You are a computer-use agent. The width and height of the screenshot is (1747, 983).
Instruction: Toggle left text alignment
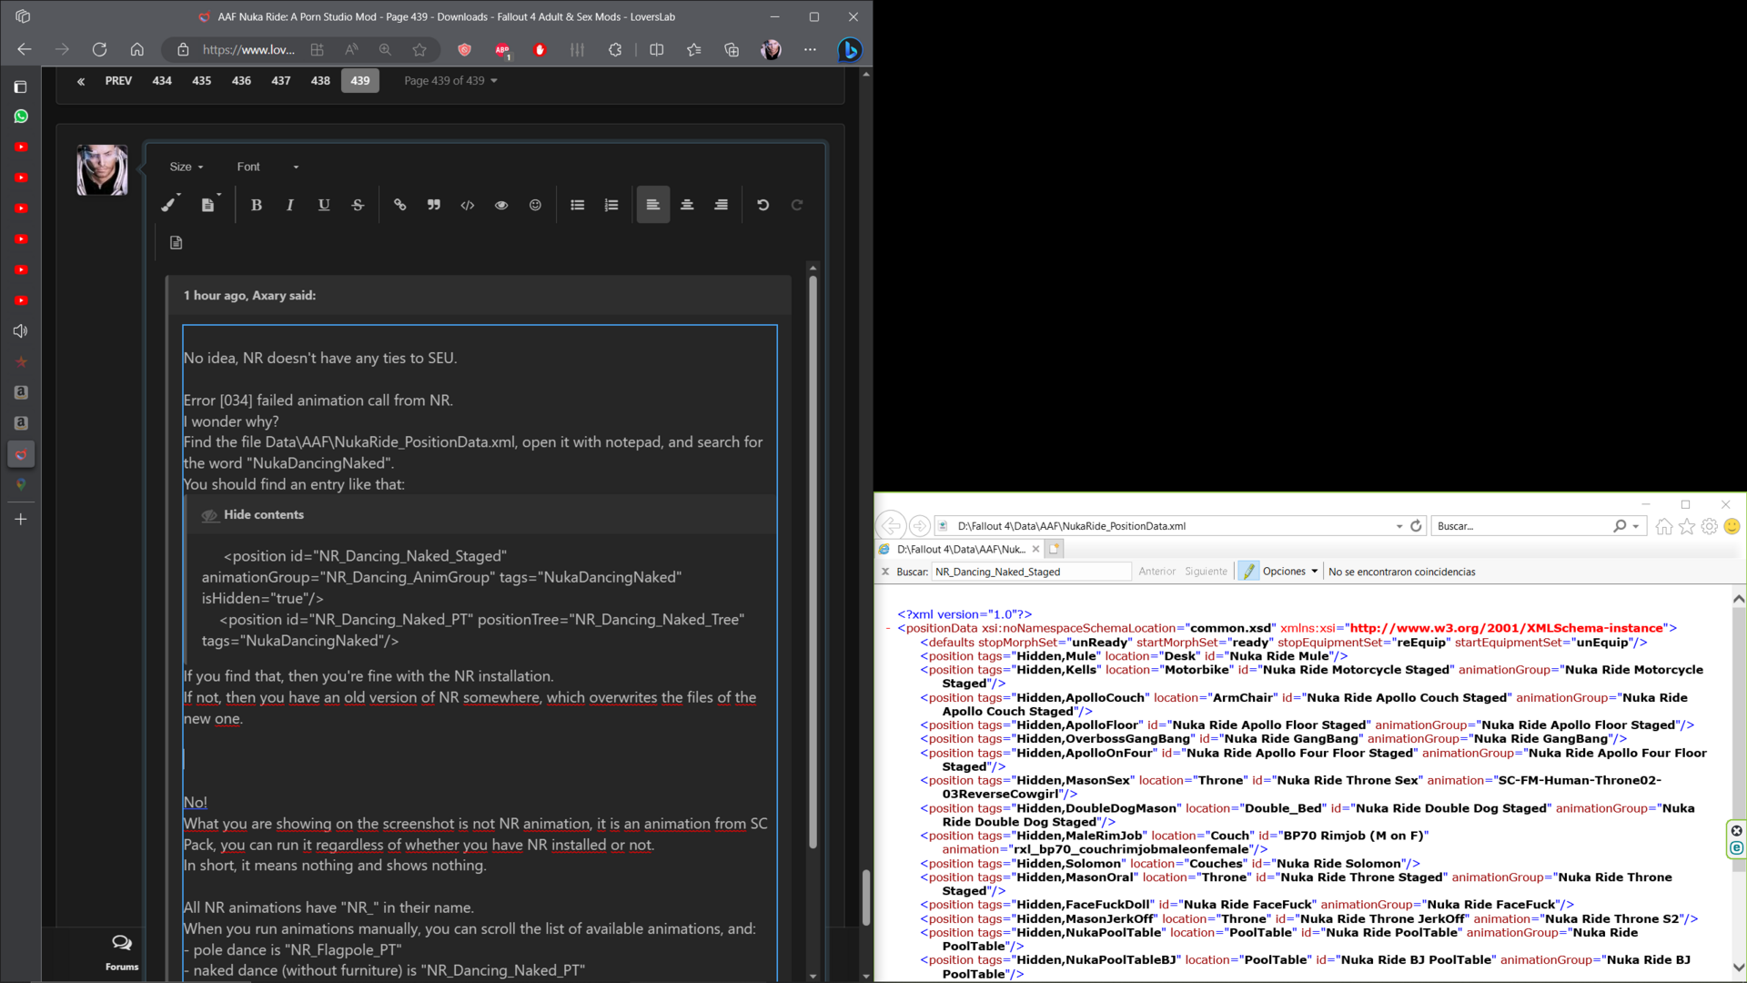pyautogui.click(x=653, y=205)
